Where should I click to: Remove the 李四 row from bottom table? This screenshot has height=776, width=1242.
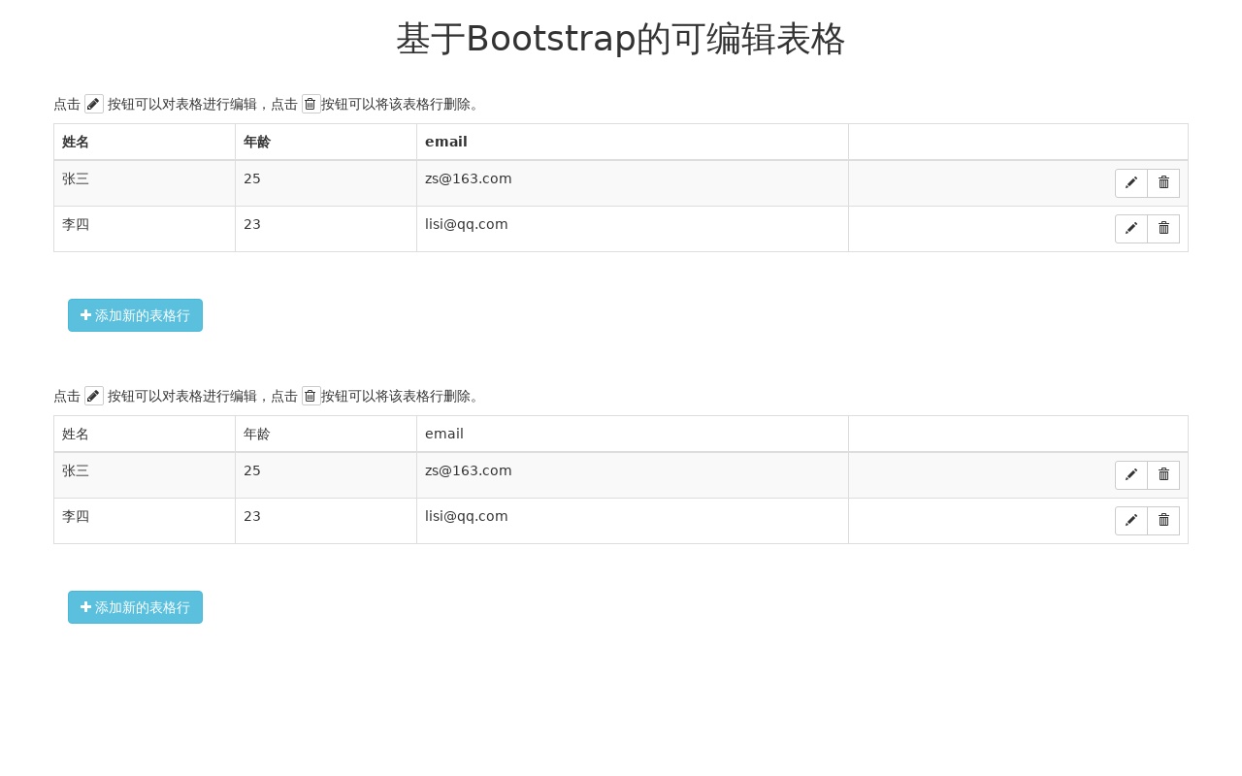click(x=1163, y=521)
